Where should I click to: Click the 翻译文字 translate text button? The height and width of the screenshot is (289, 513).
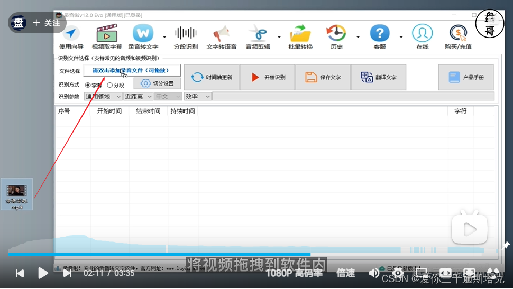379,77
